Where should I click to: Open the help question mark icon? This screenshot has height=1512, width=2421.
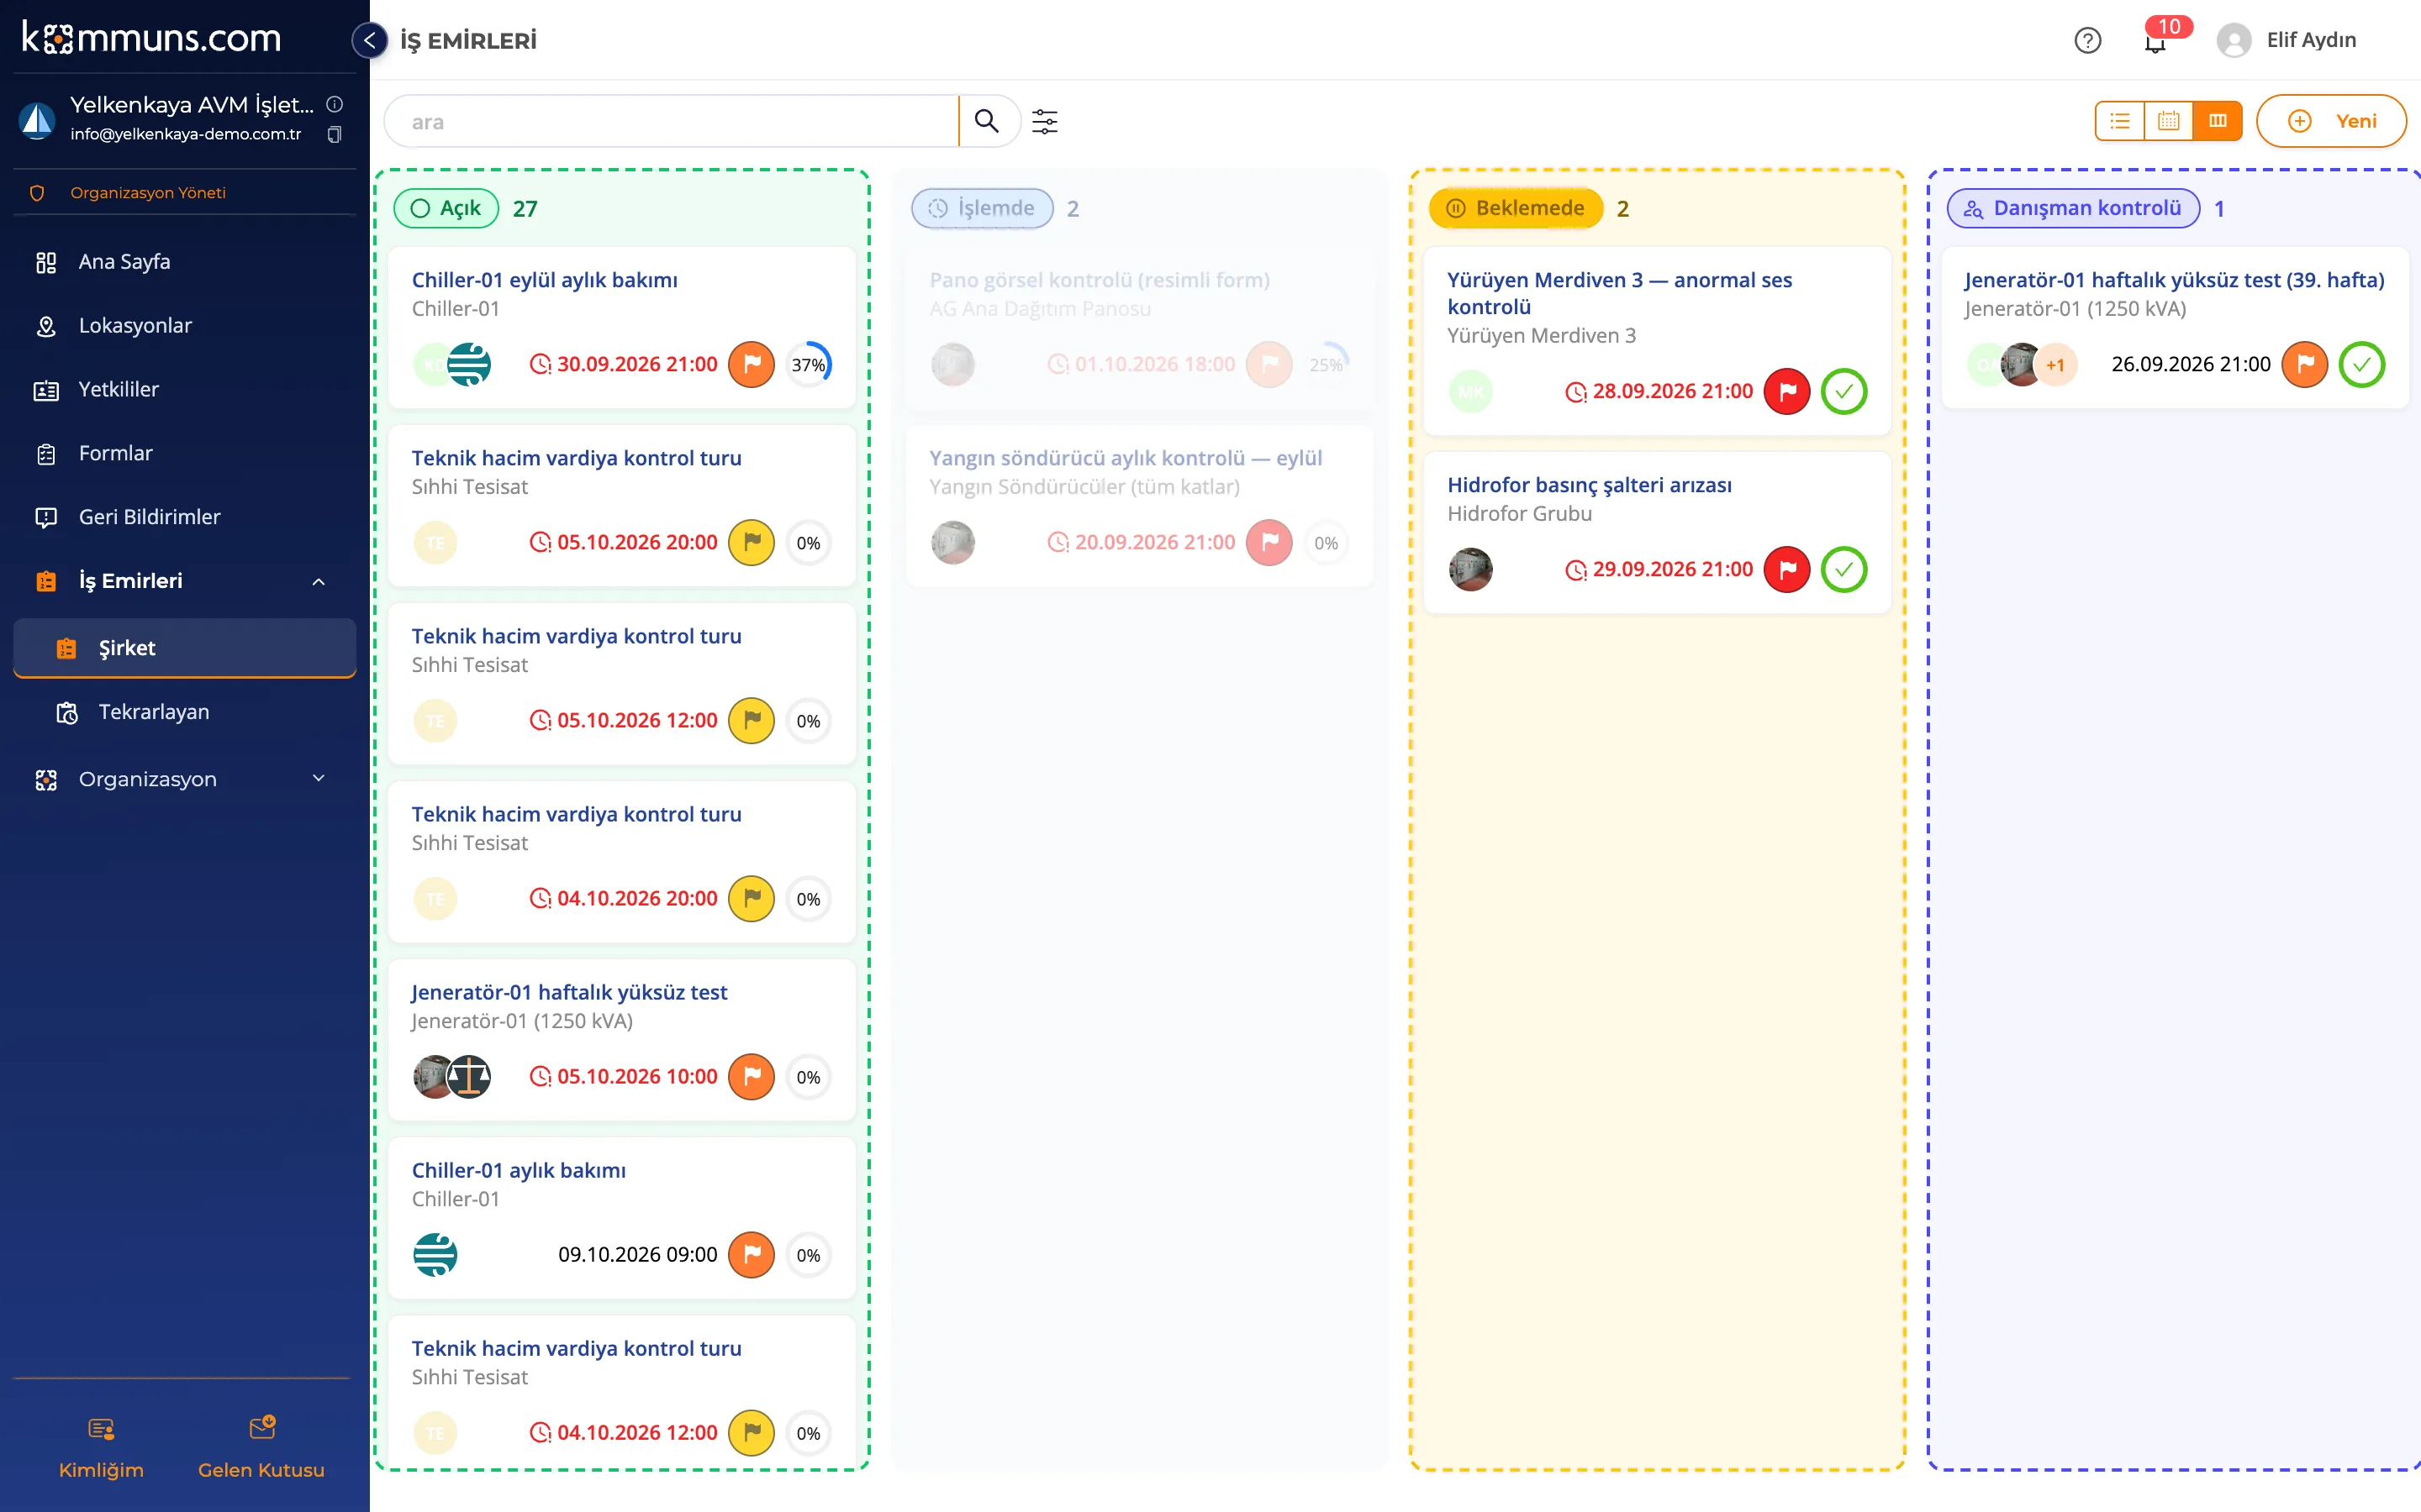tap(2088, 40)
